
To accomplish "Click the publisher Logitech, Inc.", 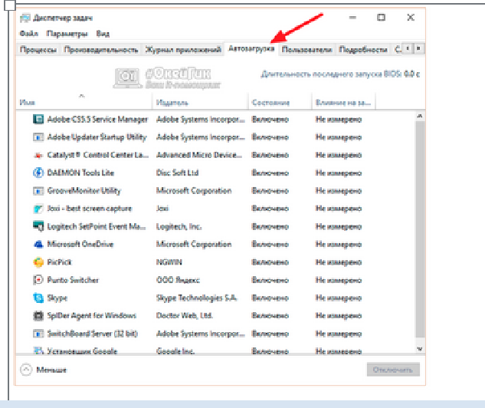I will point(179,226).
